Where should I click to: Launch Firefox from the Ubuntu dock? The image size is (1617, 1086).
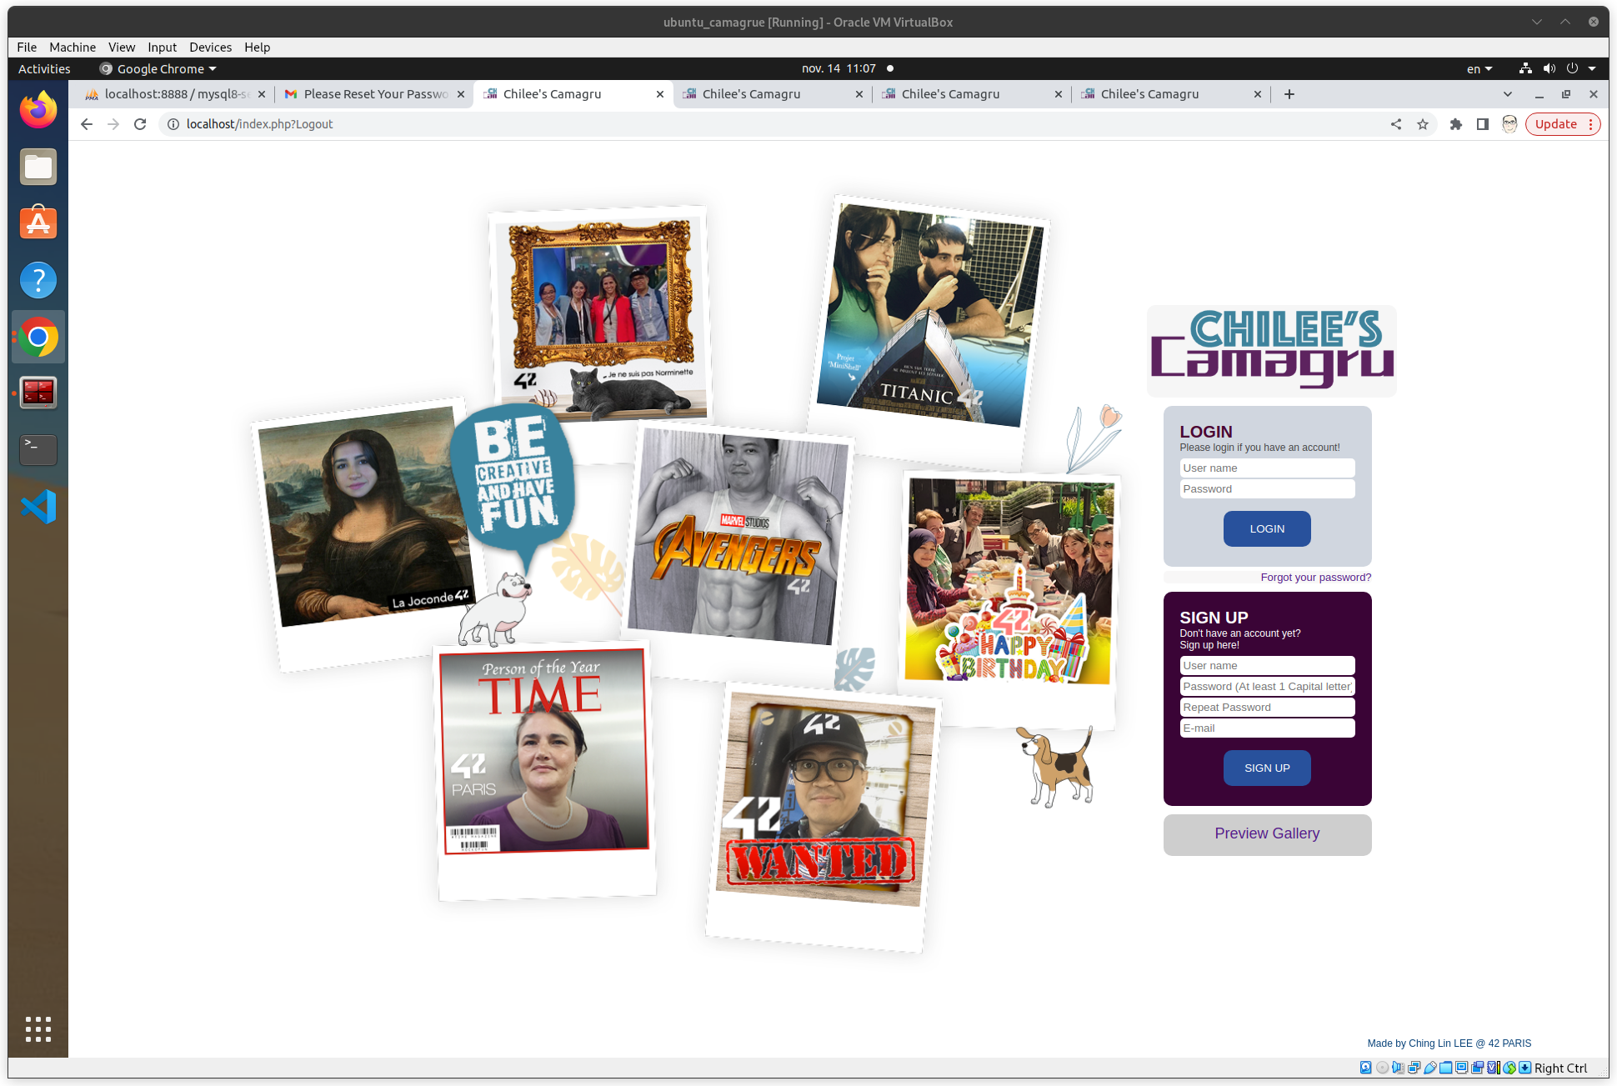point(38,110)
